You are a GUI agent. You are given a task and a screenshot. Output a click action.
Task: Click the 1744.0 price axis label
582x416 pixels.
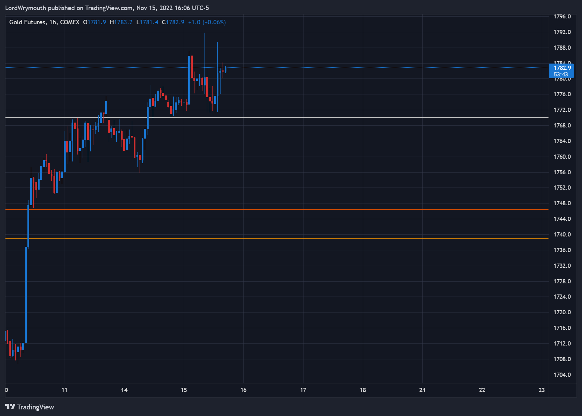(562, 219)
